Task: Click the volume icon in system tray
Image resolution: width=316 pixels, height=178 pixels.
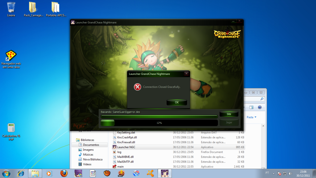Action: click(x=290, y=173)
